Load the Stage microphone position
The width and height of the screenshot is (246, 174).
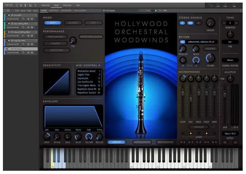[x=207, y=133]
